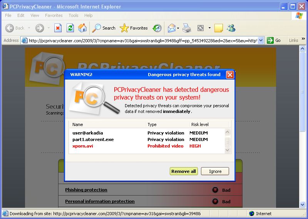Expand the Mail button dropdown arrow
The height and width of the screenshot is (219, 308).
point(178,28)
